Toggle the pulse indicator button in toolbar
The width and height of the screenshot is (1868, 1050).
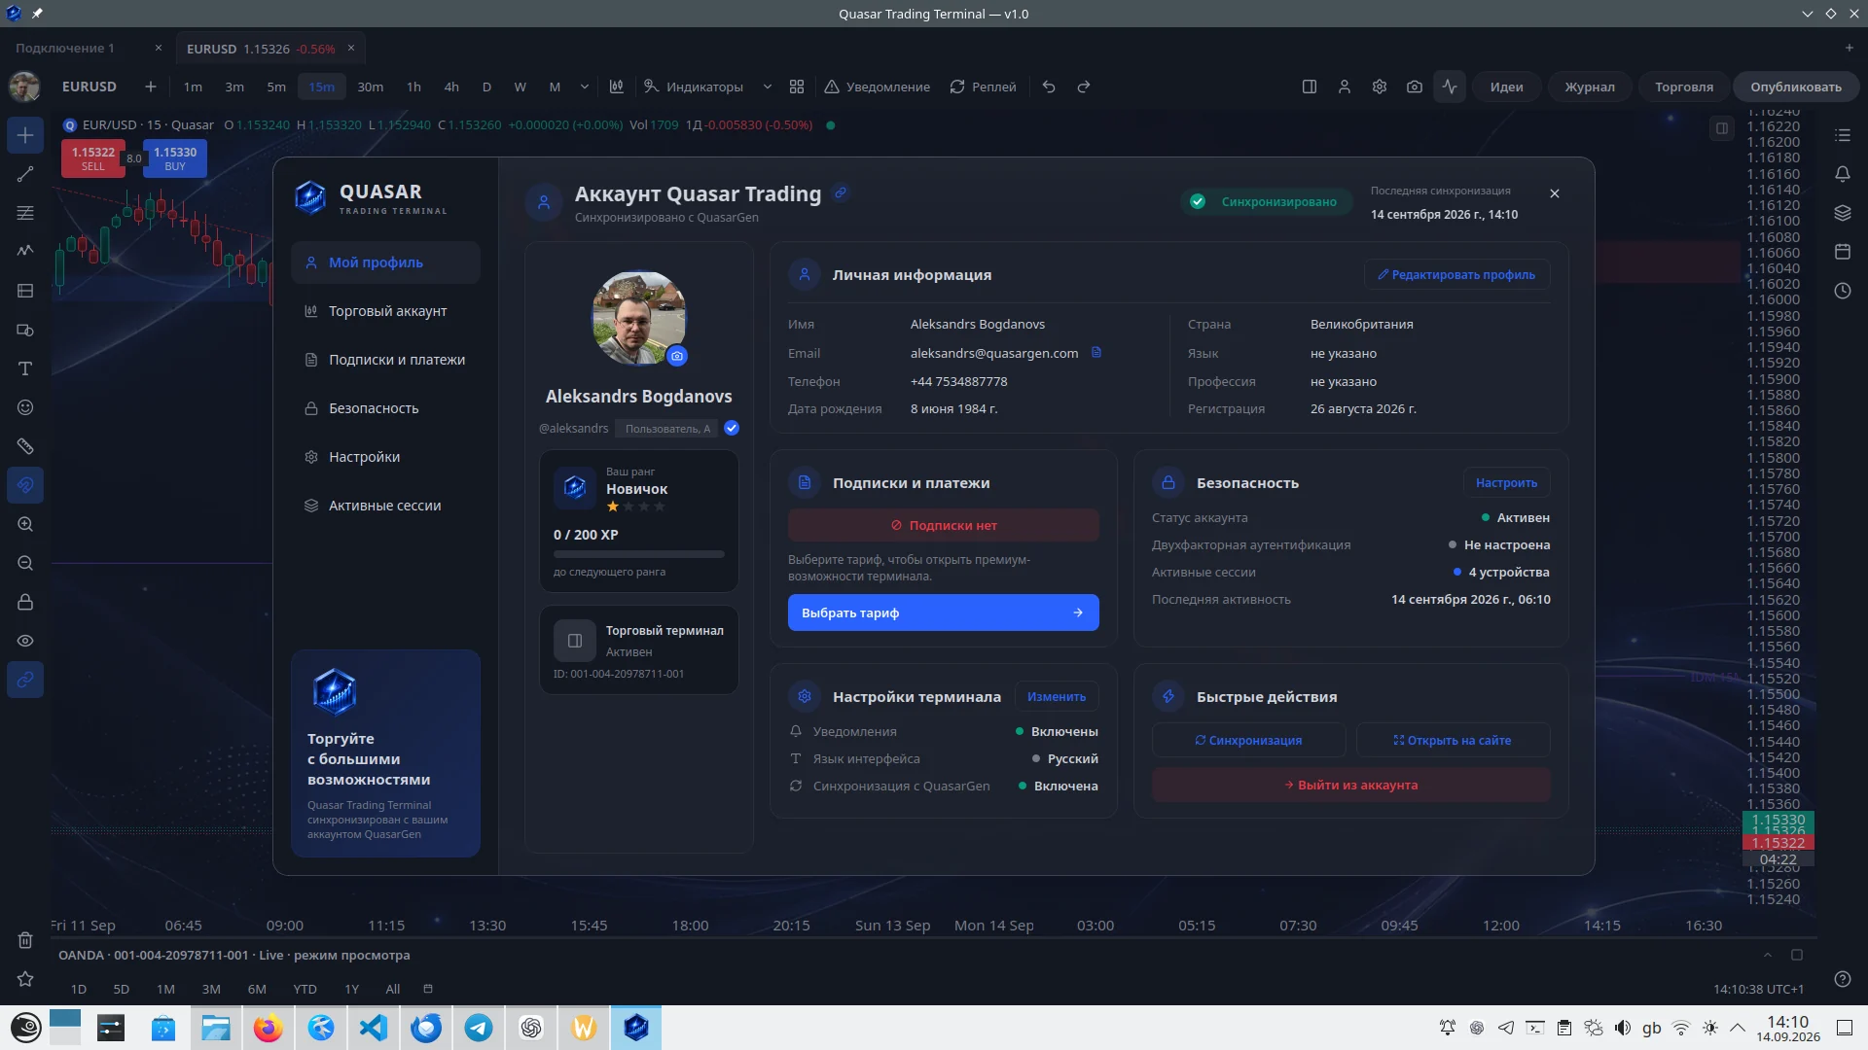click(x=1450, y=87)
